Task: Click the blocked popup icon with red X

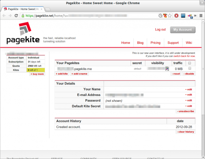Action: [x=165, y=16]
